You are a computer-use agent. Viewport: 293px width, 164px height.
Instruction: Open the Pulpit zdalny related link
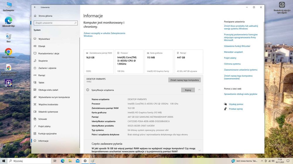tap(230, 58)
